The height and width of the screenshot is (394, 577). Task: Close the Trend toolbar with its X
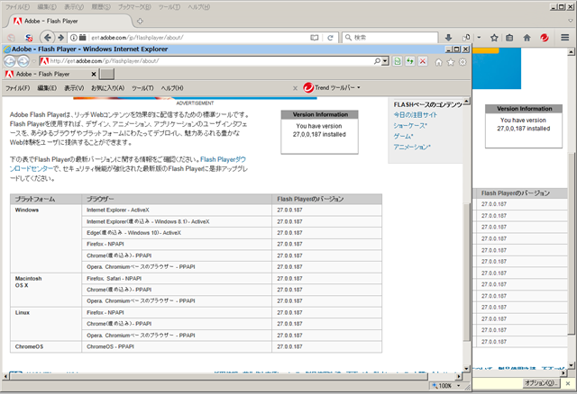[295, 88]
